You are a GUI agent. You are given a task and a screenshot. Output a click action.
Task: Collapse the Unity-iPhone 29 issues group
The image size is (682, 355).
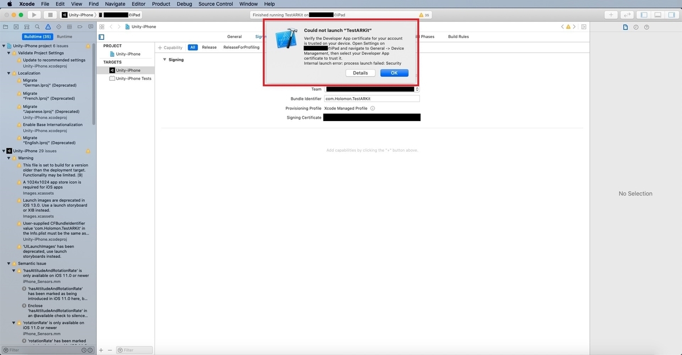[3, 151]
